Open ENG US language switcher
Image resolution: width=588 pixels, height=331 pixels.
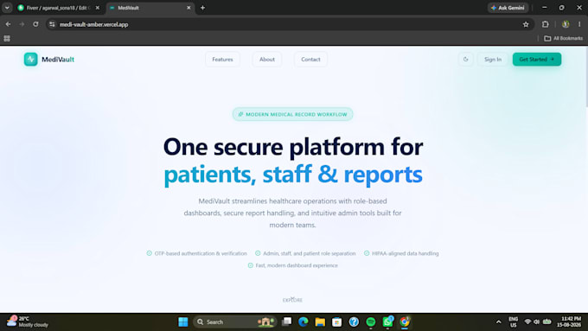[x=513, y=321]
